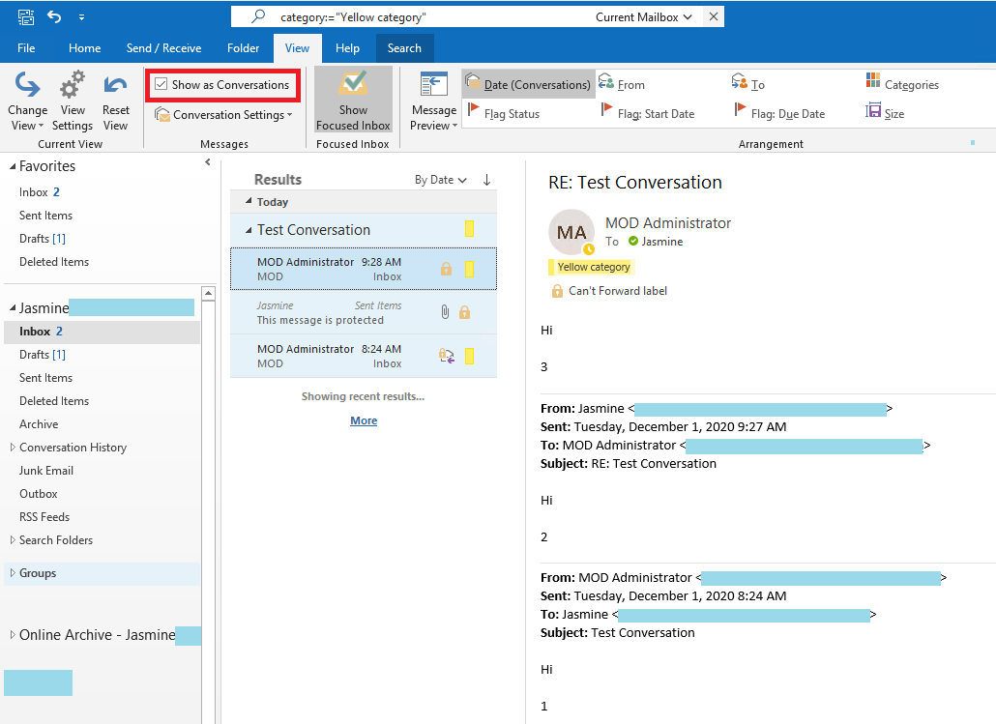Click the search magnifier icon
Viewport: 996px width, 724px height.
[258, 16]
